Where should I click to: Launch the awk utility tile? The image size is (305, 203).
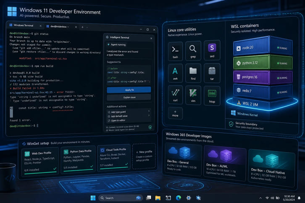[175, 73]
